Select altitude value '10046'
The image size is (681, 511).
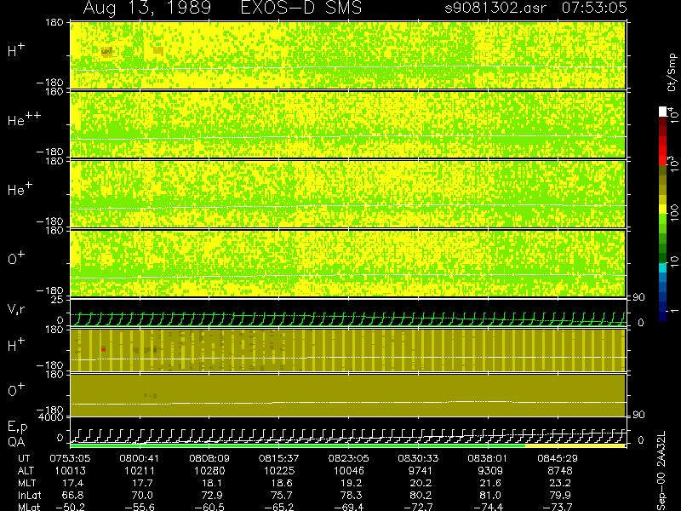pos(349,471)
